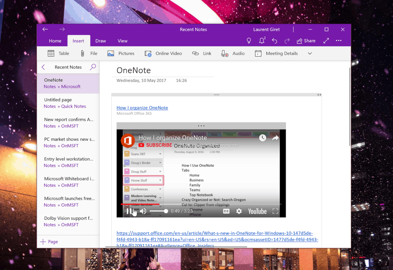Image resolution: width=393 pixels, height=270 pixels.
Task: Search notes with the magnifier icon
Action: click(x=93, y=67)
